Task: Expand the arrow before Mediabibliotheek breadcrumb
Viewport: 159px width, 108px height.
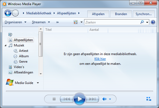Action: point(24,13)
